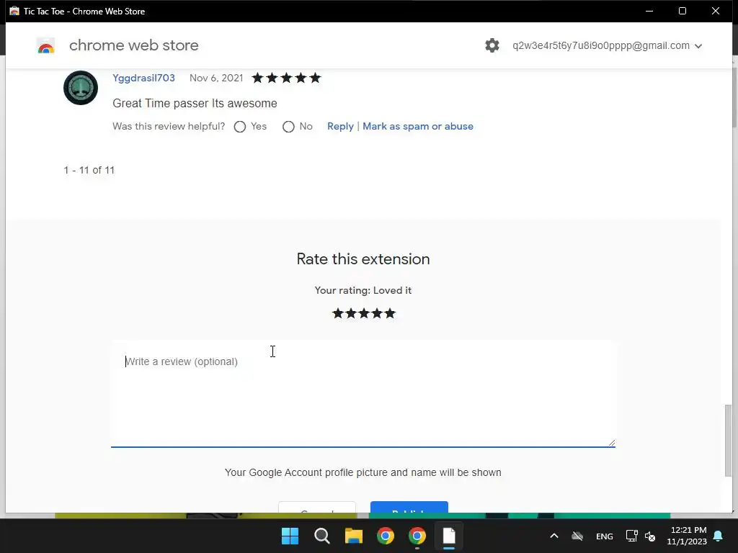Mark review helpful with Yes

240,127
